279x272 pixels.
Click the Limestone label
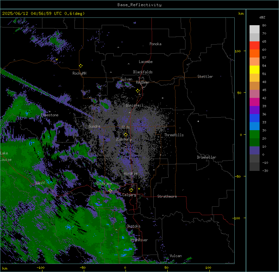(x=50, y=115)
